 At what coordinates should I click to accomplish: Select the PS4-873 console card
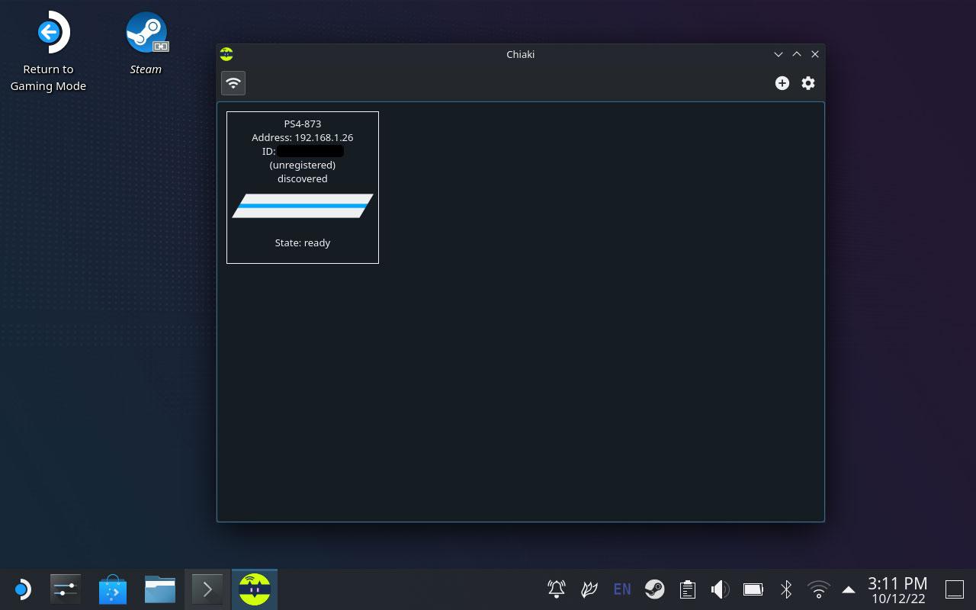point(303,188)
